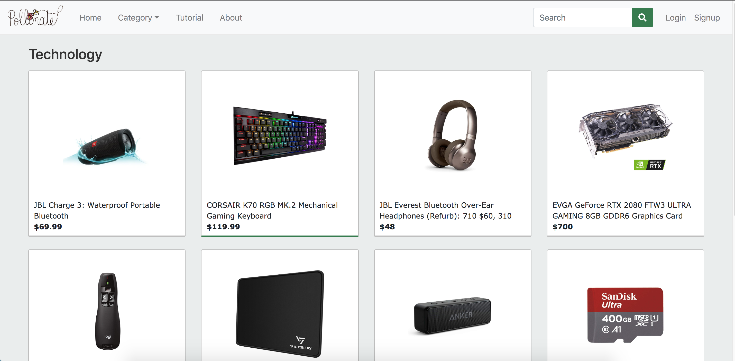735x361 pixels.
Task: Visit the About page link
Action: (231, 18)
